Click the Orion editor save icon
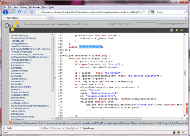This screenshot has width=190, height=136. point(172,30)
